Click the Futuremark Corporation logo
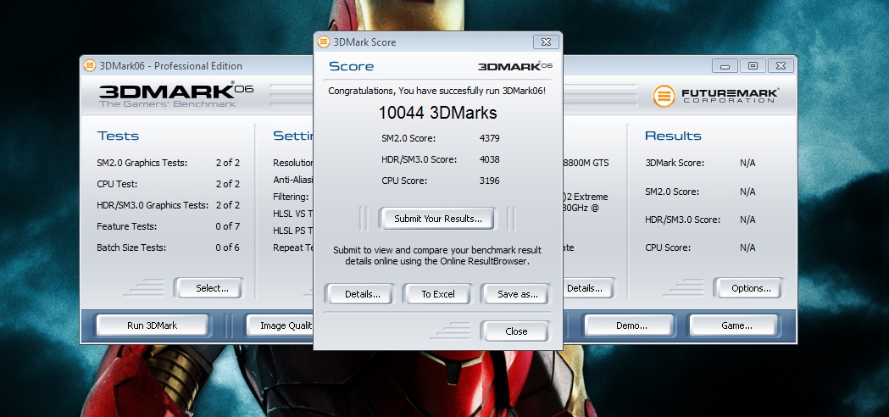The height and width of the screenshot is (417, 889). (715, 95)
